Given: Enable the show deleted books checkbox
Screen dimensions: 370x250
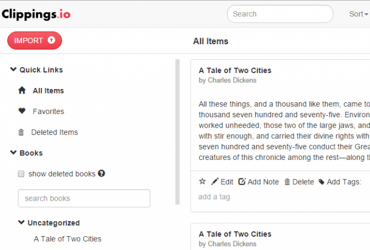Looking at the screenshot, I should click(21, 174).
